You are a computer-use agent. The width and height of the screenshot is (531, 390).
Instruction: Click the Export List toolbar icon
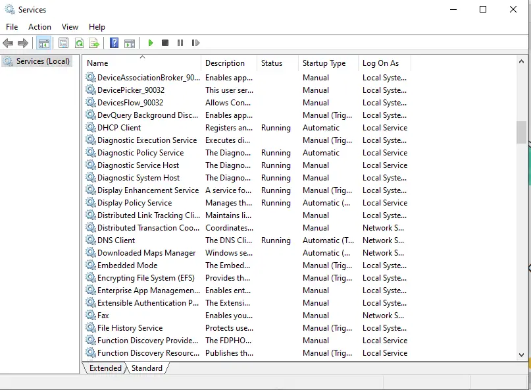[94, 43]
